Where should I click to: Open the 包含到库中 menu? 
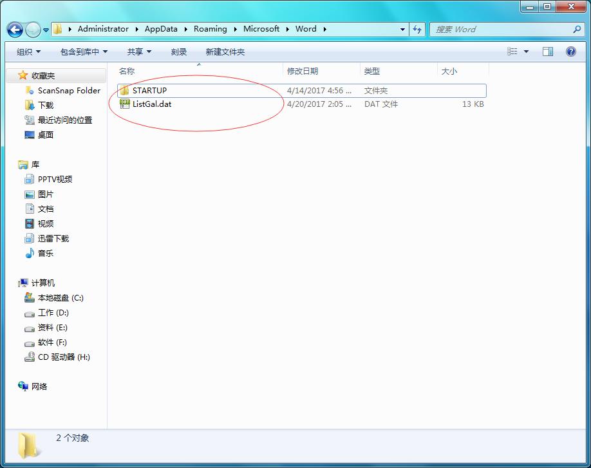pyautogui.click(x=84, y=52)
